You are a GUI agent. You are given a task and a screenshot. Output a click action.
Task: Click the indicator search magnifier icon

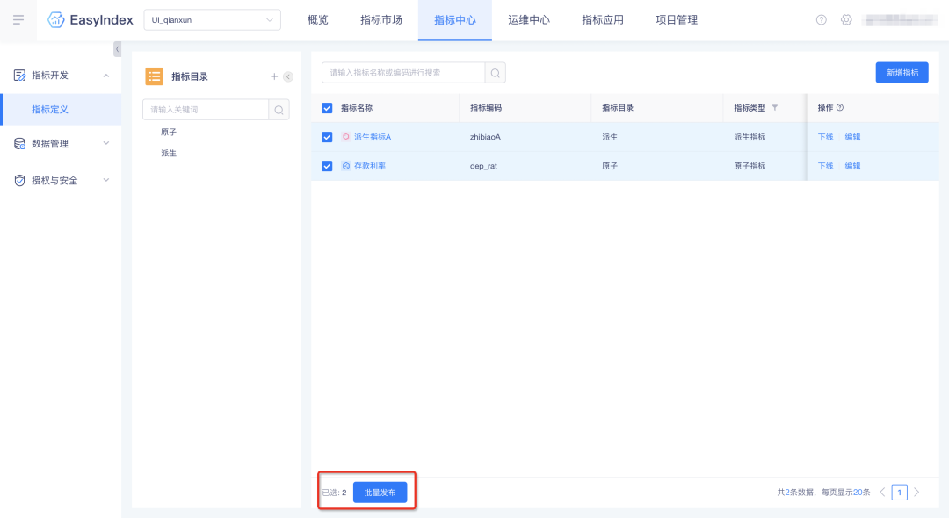(495, 73)
